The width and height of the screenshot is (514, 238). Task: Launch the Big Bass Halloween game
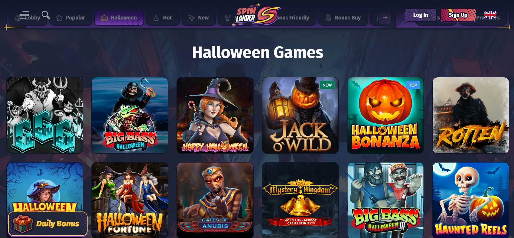tap(130, 115)
